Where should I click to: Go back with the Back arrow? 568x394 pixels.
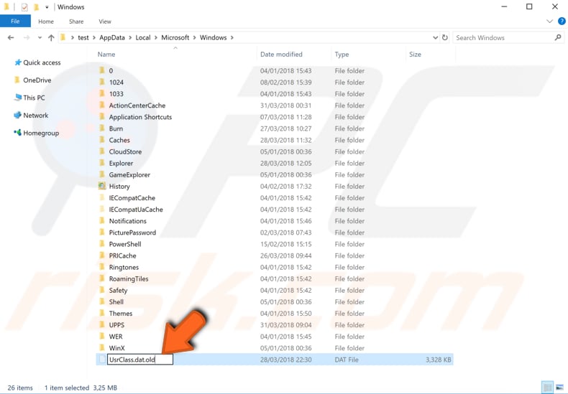point(11,37)
